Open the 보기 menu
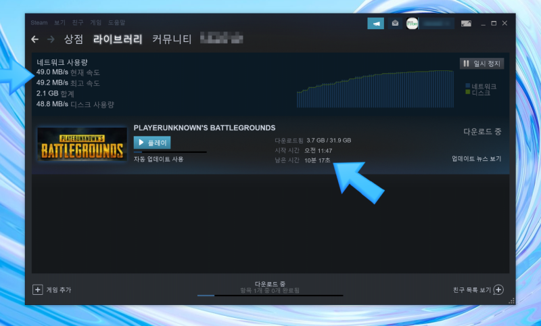541x326 pixels. coord(60,23)
